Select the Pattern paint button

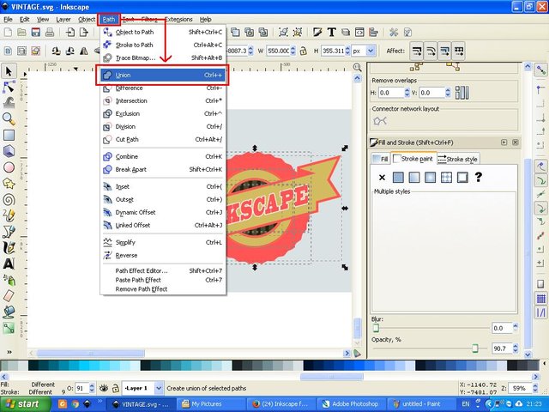click(446, 178)
